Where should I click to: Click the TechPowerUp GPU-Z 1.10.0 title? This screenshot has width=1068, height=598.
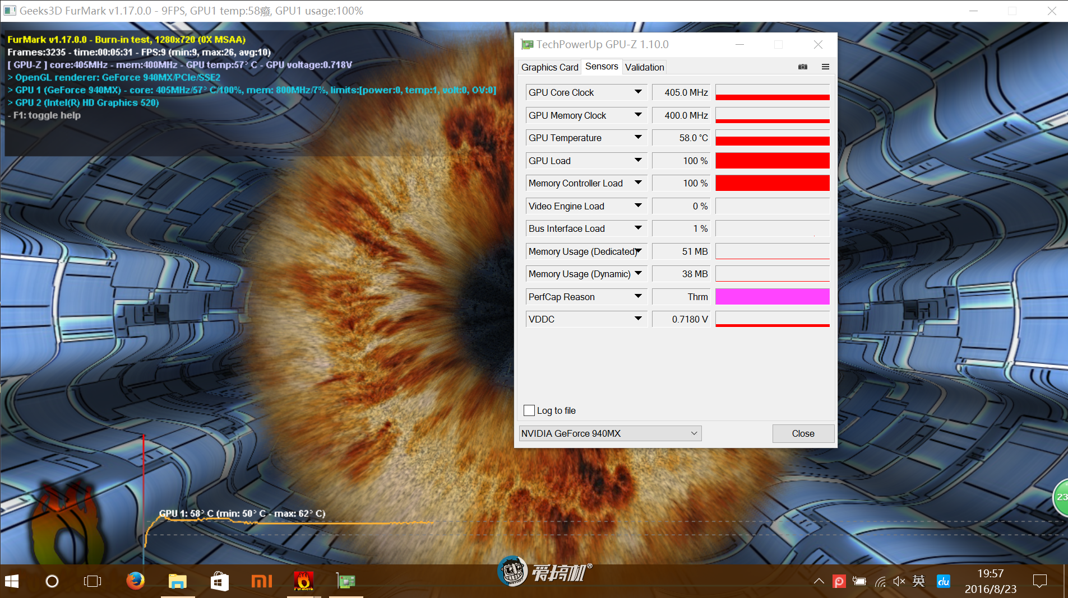602,44
